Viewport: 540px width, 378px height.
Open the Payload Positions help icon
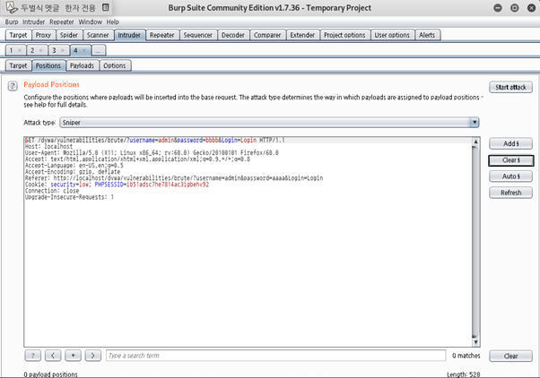coord(13,86)
